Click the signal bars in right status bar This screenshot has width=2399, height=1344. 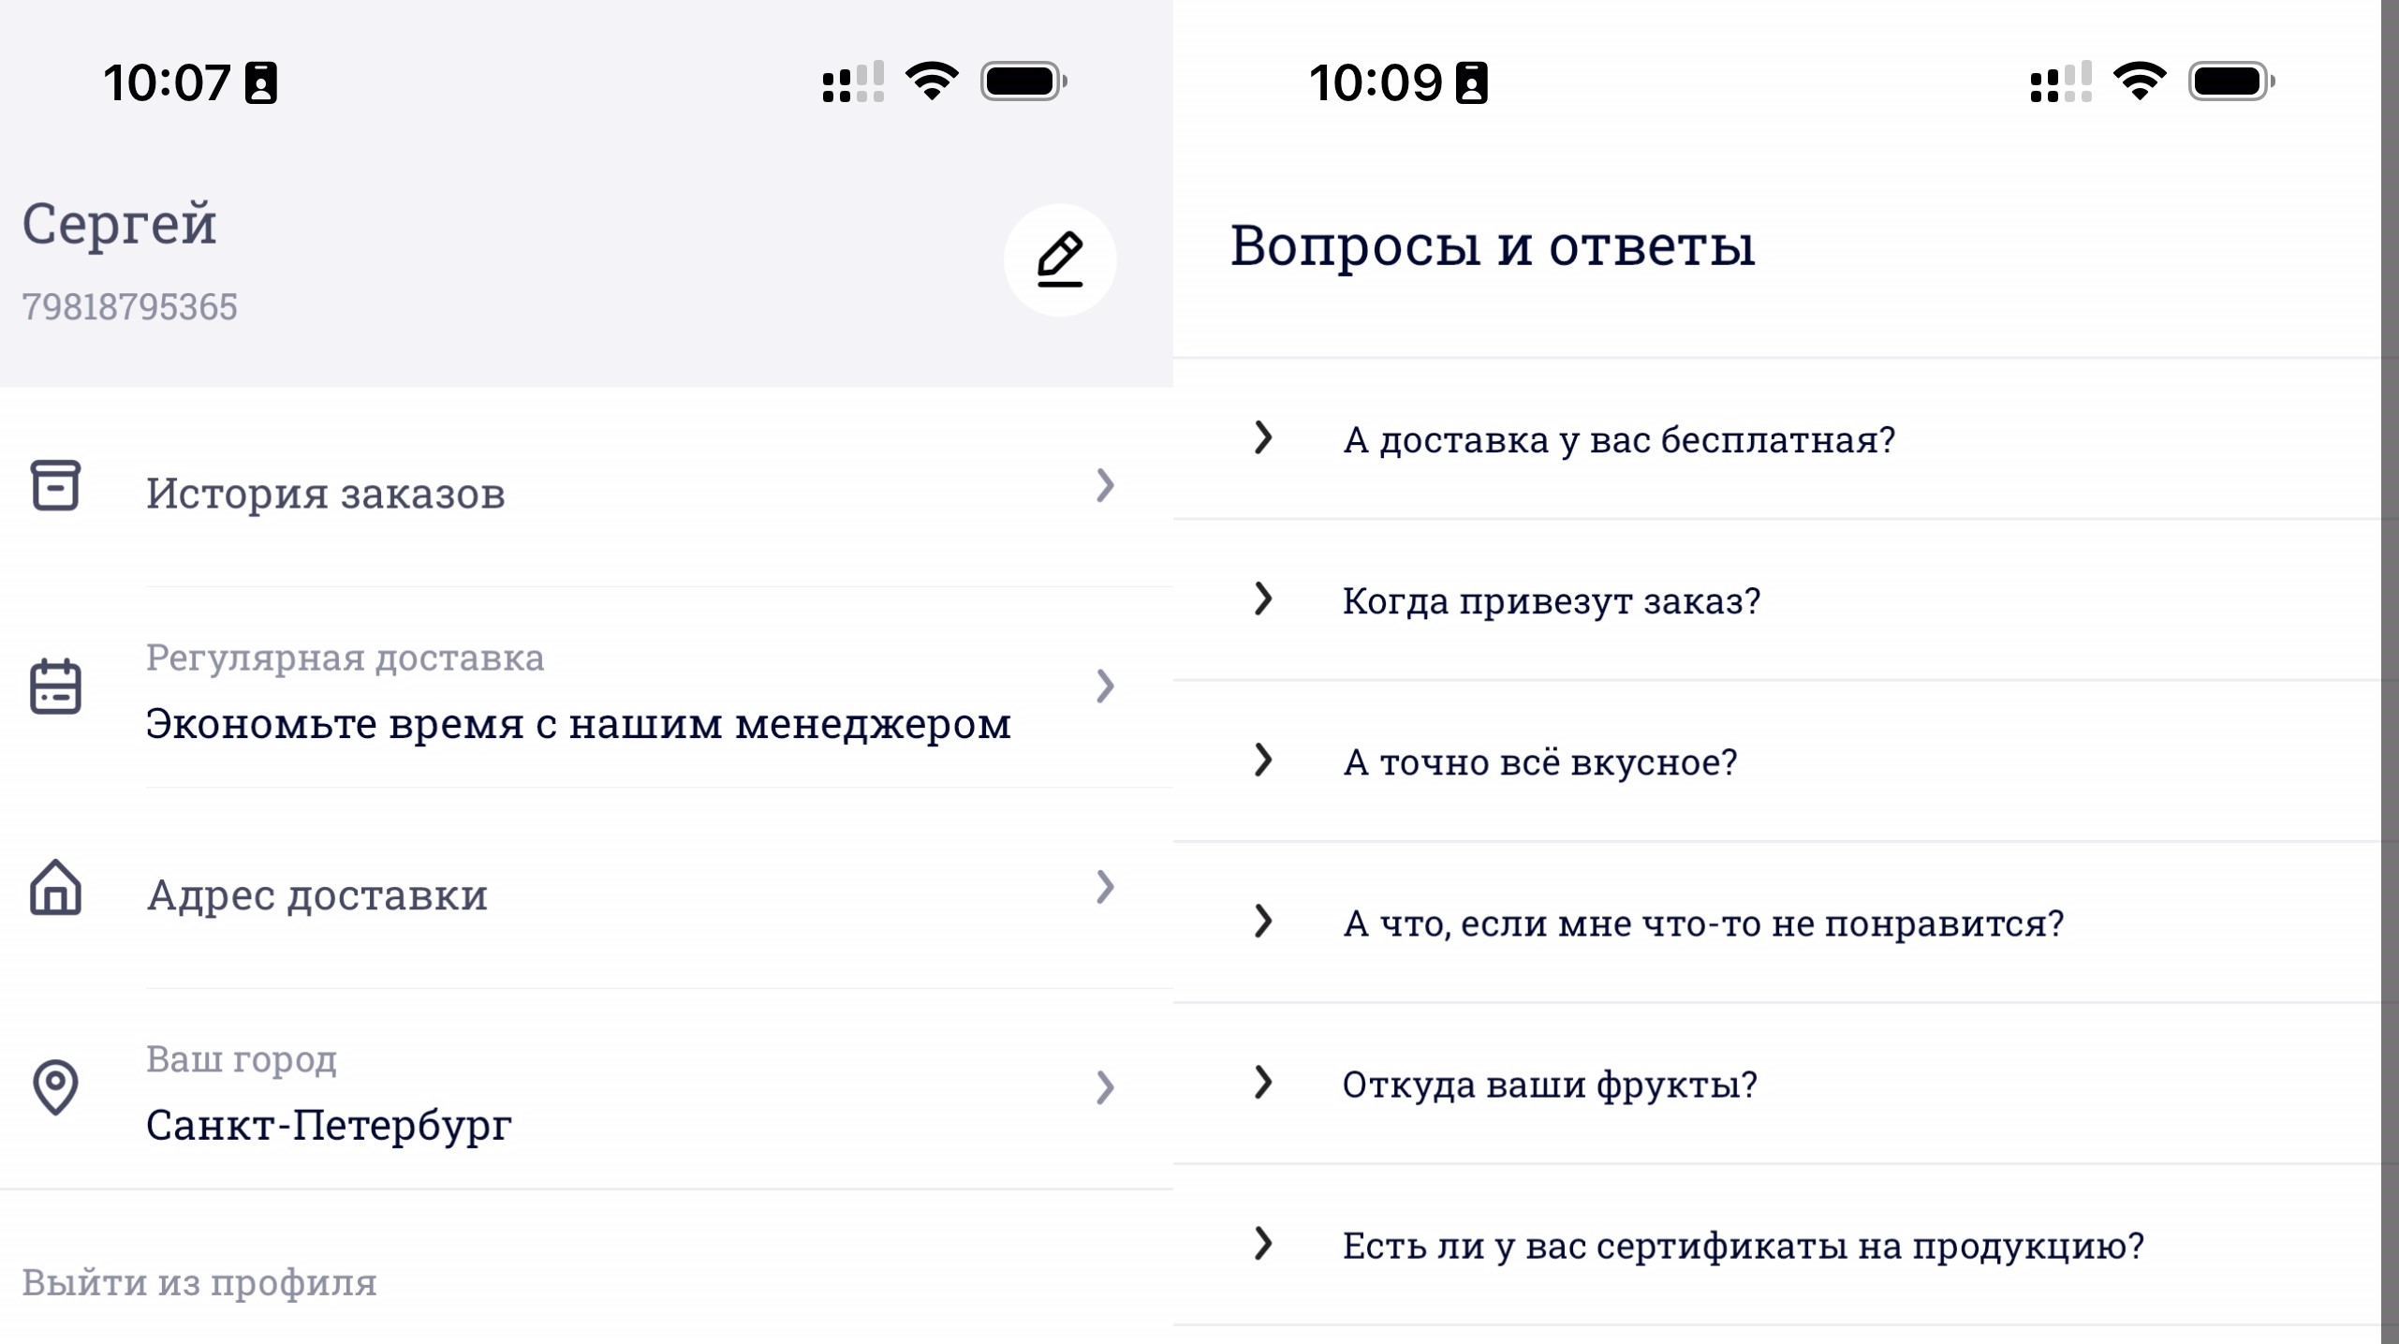(x=2061, y=81)
